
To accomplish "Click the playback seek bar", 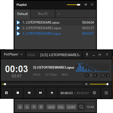I will (x=42, y=84).
